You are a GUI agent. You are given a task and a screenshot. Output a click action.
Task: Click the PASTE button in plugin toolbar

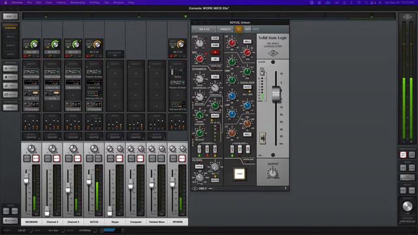pos(255,29)
